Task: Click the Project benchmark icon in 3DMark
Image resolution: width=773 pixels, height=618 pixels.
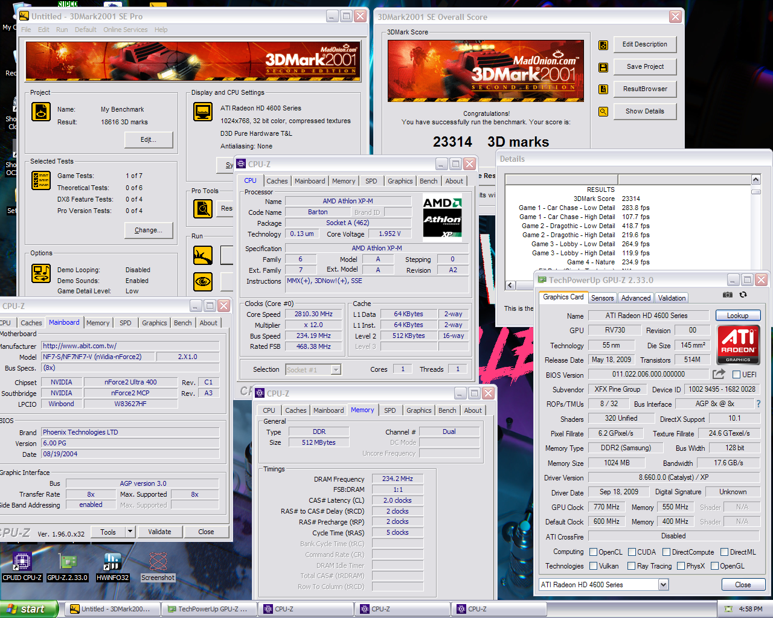Action: [41, 112]
